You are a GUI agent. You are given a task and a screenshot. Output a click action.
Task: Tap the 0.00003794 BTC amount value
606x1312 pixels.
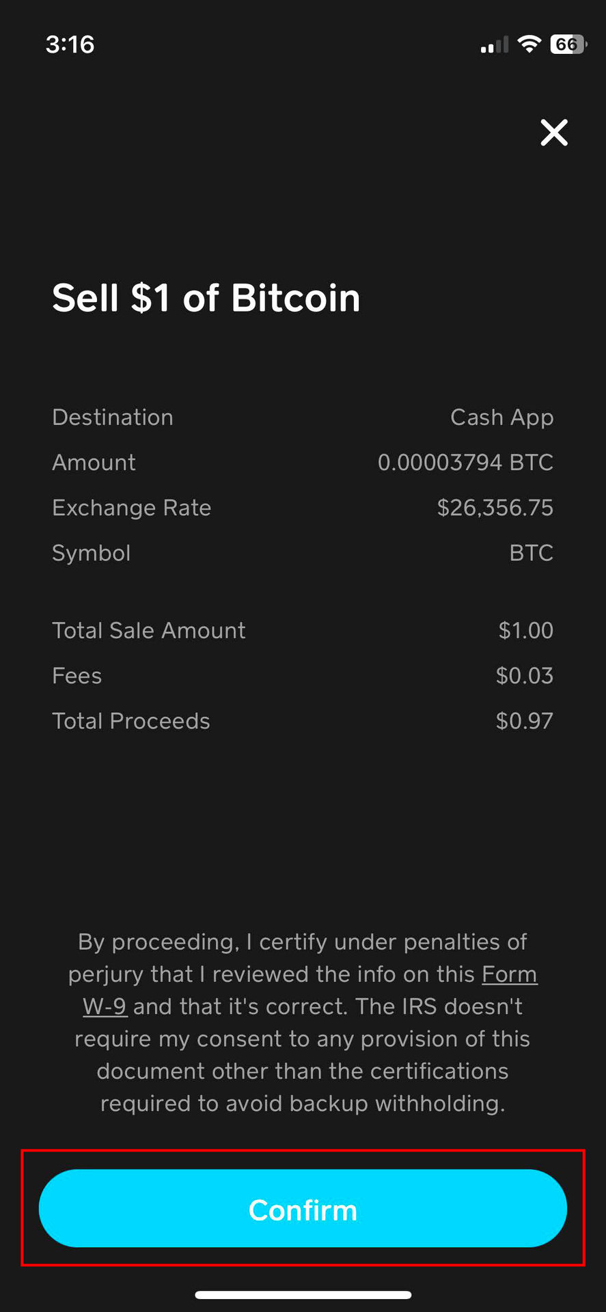tap(465, 463)
